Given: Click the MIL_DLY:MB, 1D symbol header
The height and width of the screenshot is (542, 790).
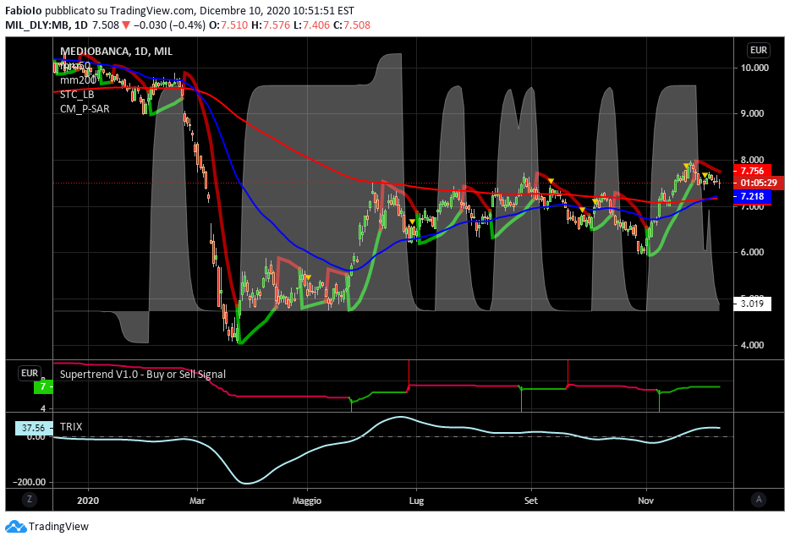Looking at the screenshot, I should click(x=47, y=25).
